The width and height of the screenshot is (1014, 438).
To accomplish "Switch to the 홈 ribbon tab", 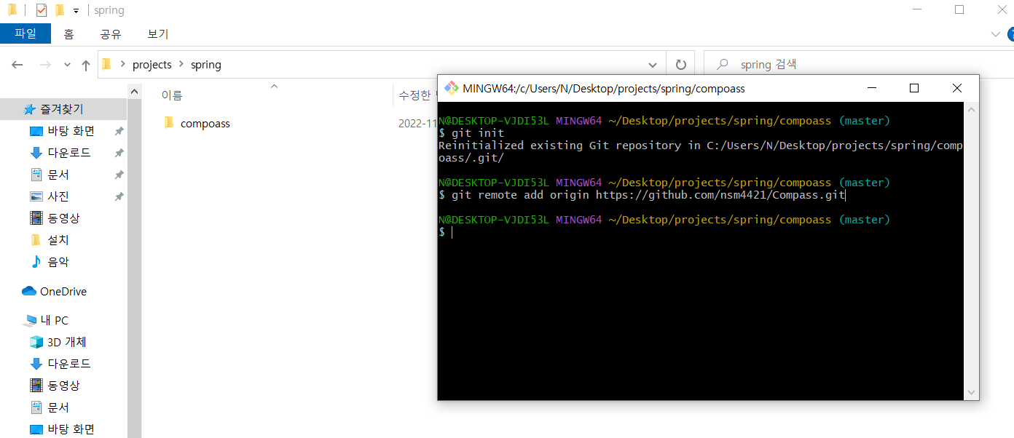I will [68, 33].
